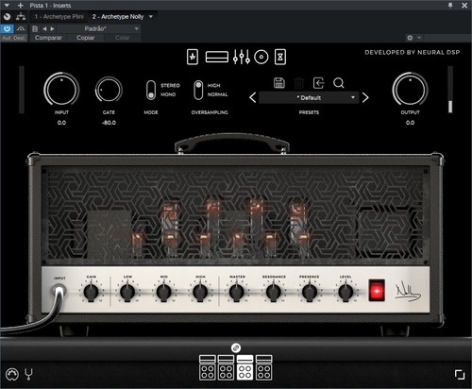
Task: Go to previous preset arrow
Action: (x=252, y=97)
